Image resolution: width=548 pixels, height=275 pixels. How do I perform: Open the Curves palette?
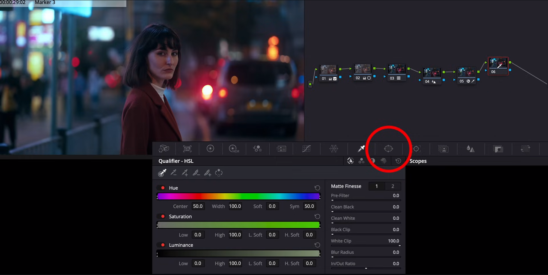point(306,149)
